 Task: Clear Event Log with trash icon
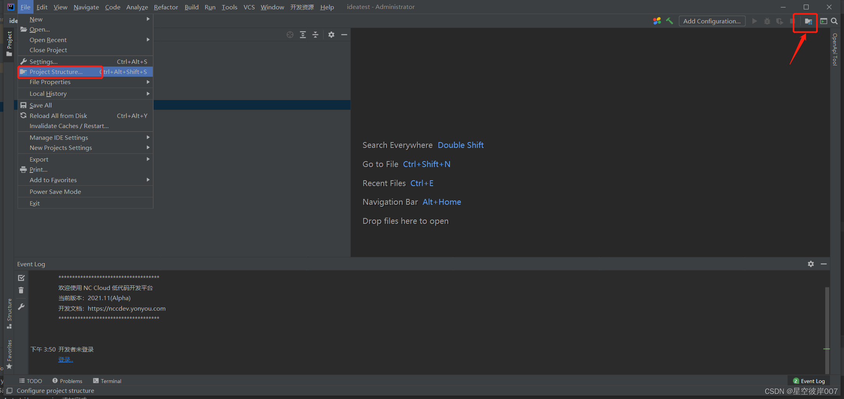21,290
